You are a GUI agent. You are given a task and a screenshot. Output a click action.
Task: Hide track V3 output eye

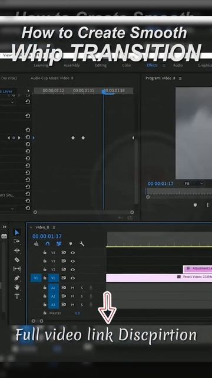tap(72, 261)
